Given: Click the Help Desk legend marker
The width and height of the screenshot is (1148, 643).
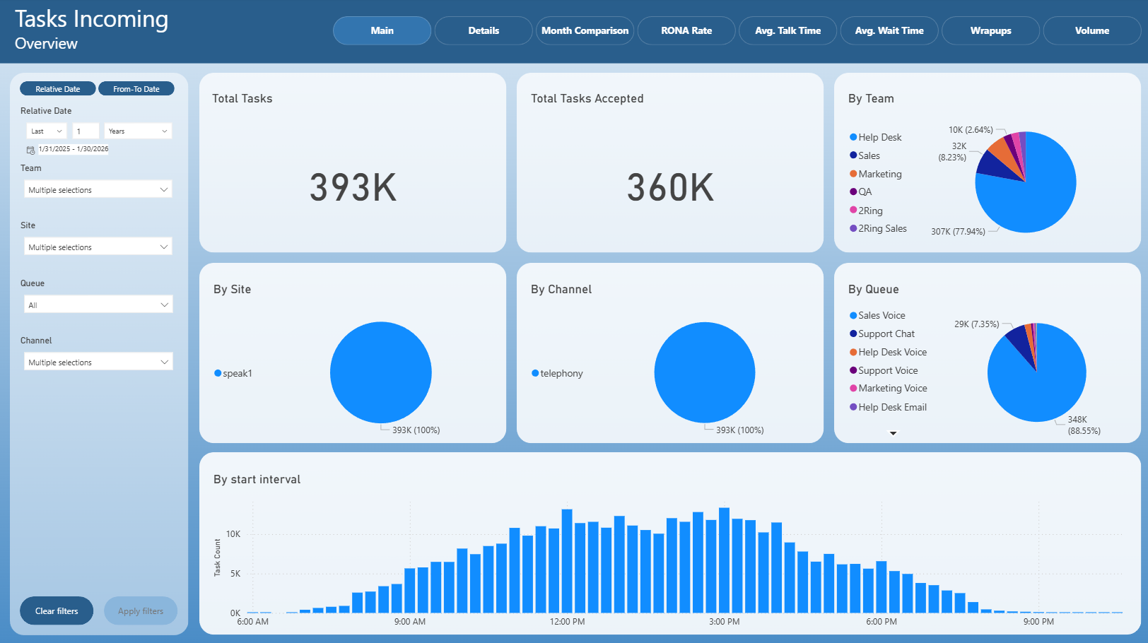Looking at the screenshot, I should coord(853,137).
